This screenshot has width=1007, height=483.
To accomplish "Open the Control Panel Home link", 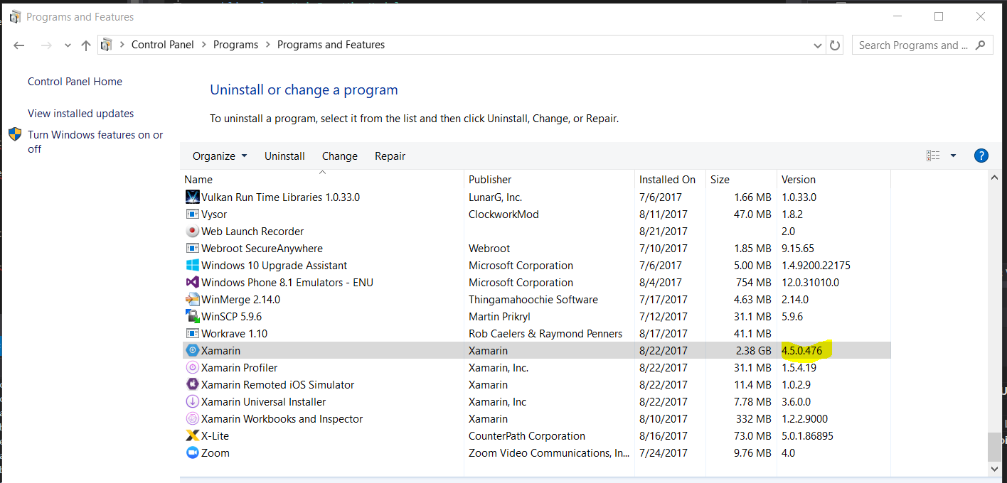I will click(x=75, y=82).
